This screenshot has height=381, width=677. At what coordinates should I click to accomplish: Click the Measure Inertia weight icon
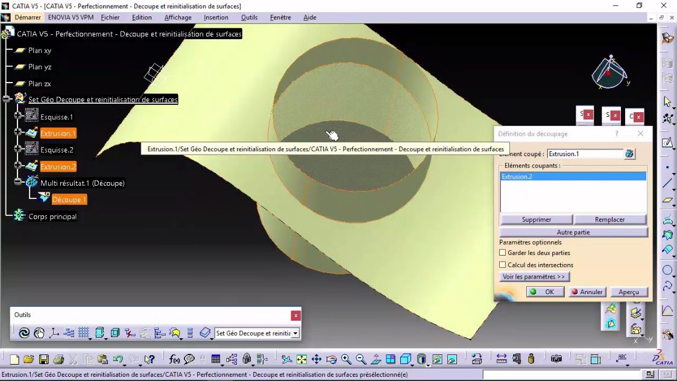pos(531,359)
